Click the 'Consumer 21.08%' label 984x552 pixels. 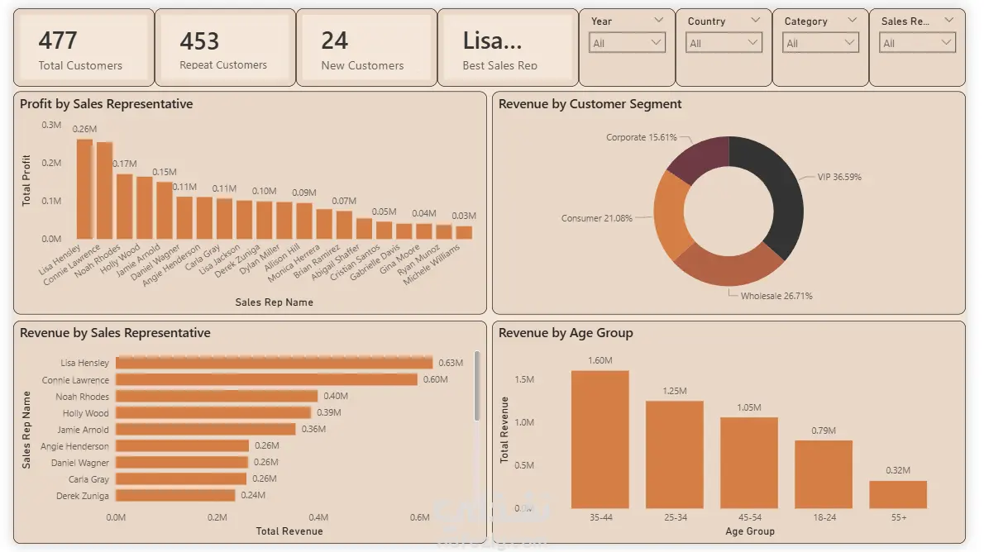(597, 218)
